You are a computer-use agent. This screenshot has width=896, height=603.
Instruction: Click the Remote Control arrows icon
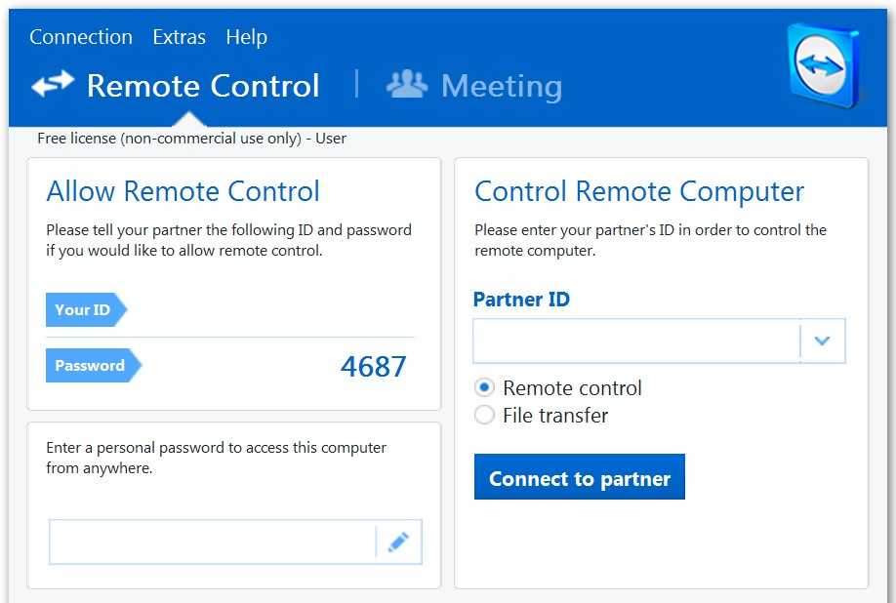click(53, 85)
